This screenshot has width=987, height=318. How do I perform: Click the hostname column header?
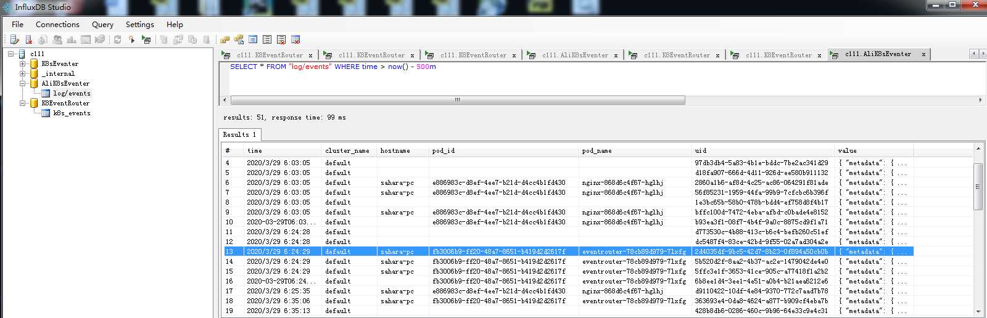click(403, 150)
